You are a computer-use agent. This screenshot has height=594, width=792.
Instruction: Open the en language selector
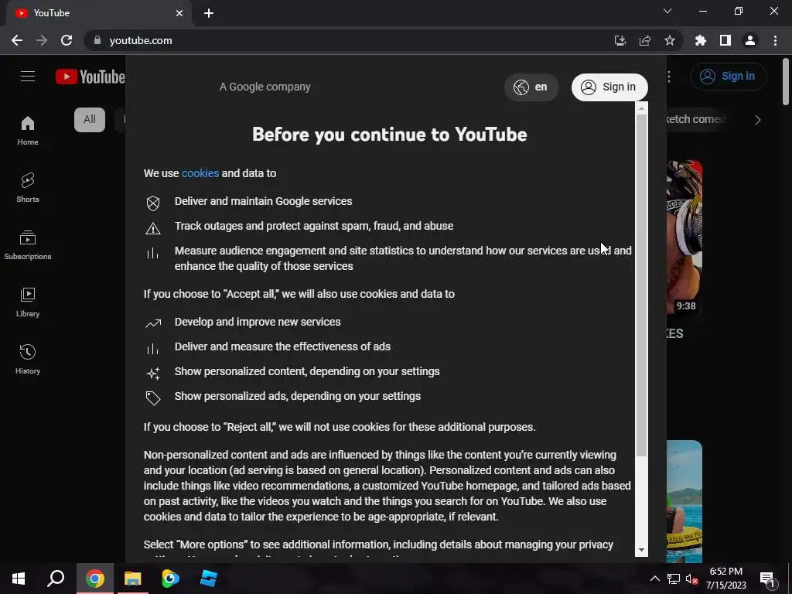[531, 87]
